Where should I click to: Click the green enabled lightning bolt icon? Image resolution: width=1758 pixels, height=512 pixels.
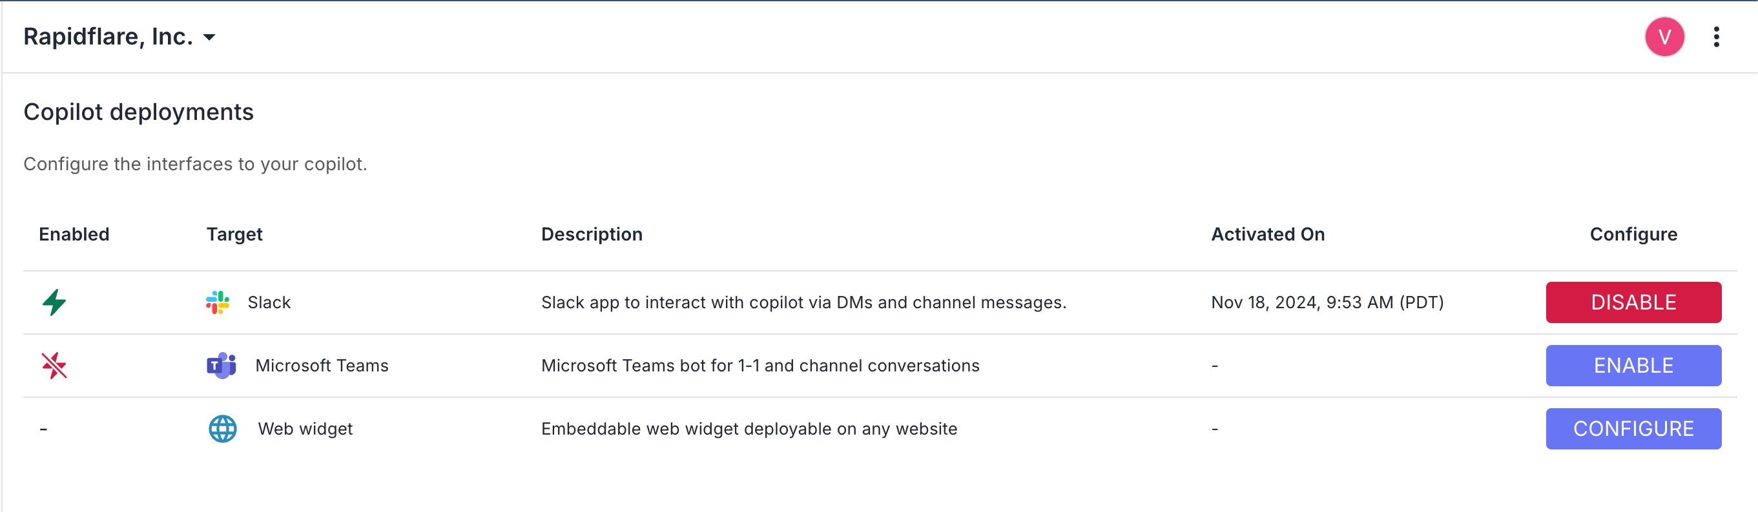point(55,302)
